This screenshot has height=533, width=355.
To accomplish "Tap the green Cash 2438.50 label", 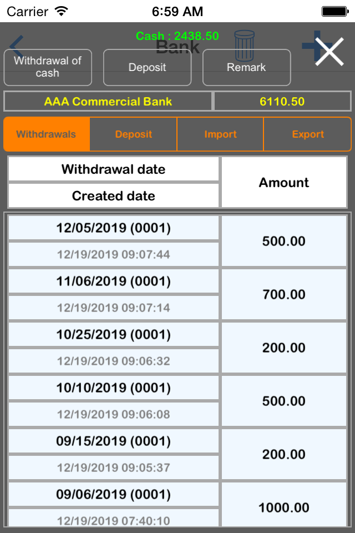I will point(177,36).
